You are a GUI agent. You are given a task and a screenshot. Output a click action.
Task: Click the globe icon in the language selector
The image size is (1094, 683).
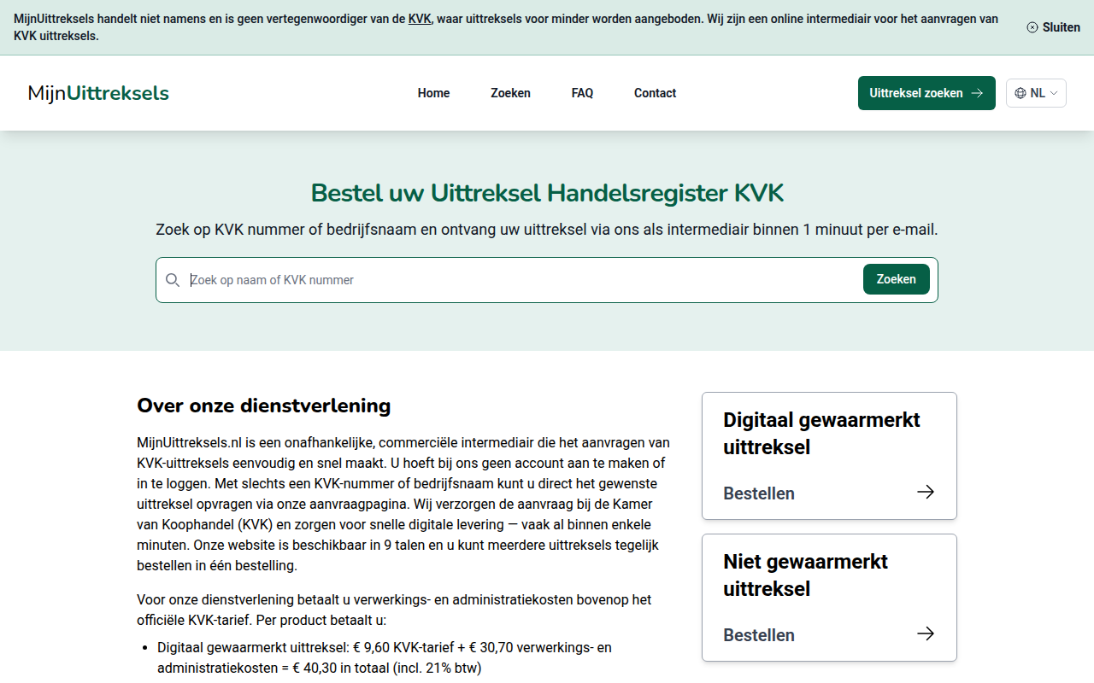pyautogui.click(x=1020, y=93)
